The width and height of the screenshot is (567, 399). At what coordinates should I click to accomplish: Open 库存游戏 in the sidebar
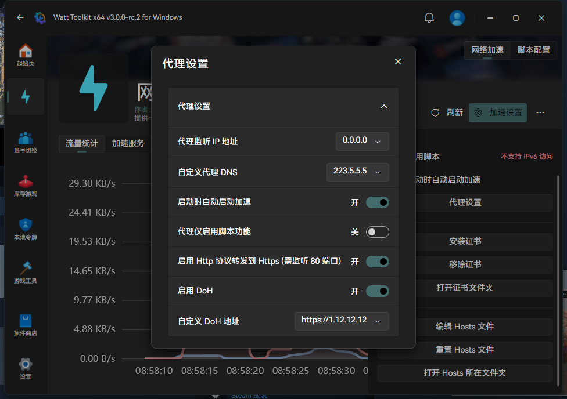point(26,186)
